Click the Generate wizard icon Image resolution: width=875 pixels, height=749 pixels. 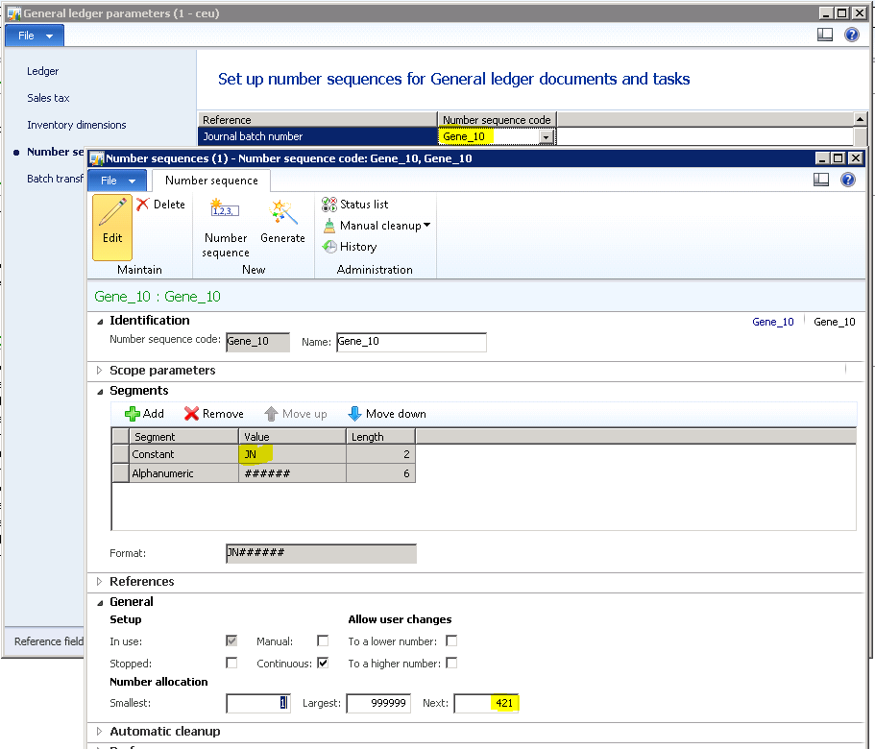pos(282,209)
